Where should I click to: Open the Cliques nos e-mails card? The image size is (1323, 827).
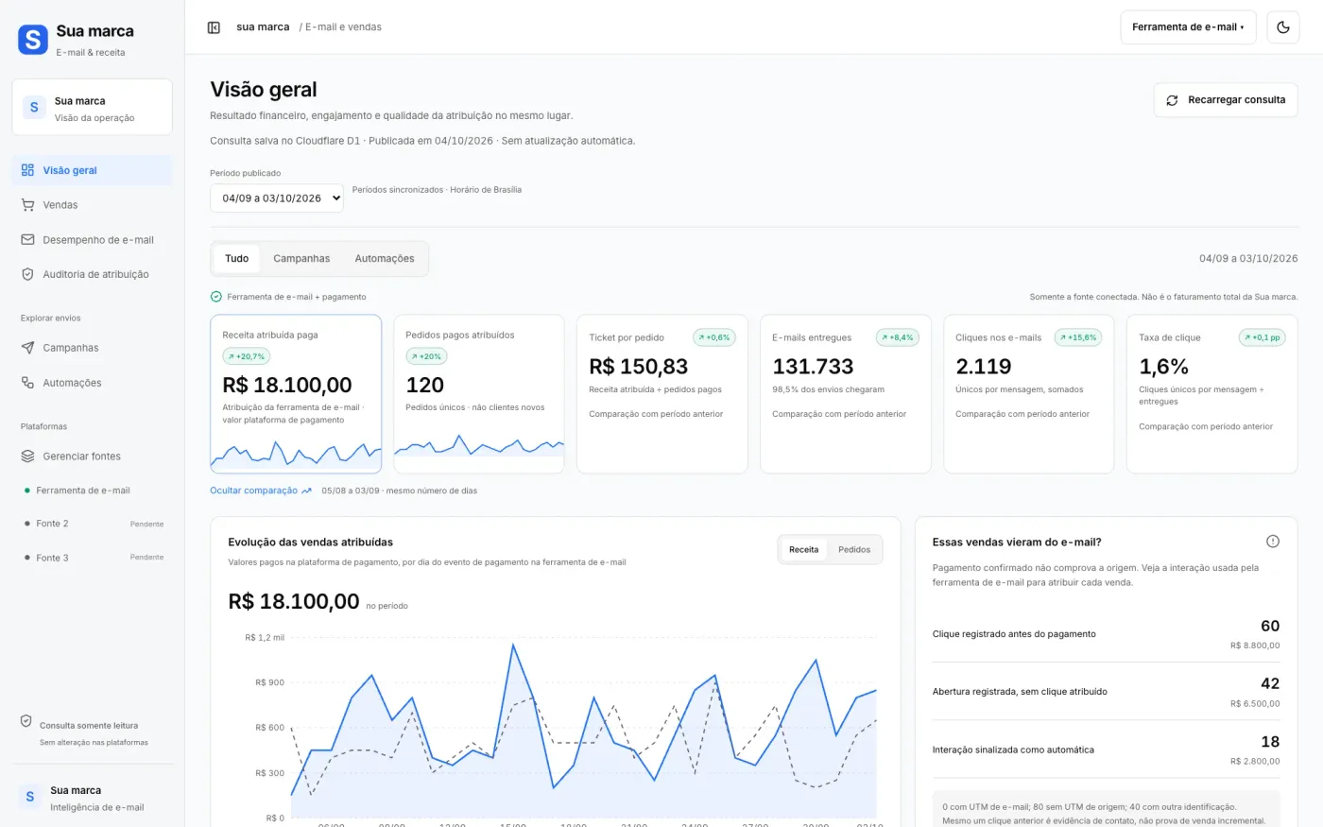1029,394
